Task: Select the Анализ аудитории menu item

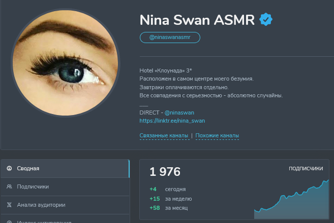Action: click(65, 205)
